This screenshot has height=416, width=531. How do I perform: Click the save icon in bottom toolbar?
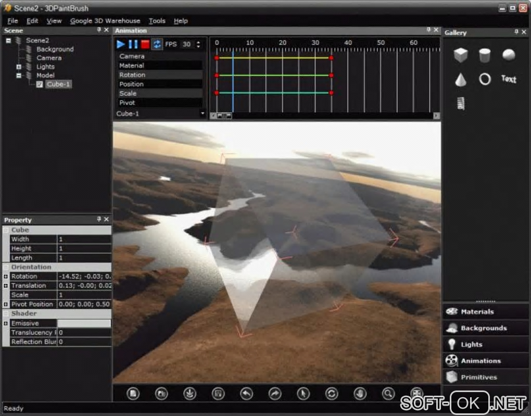click(x=219, y=394)
